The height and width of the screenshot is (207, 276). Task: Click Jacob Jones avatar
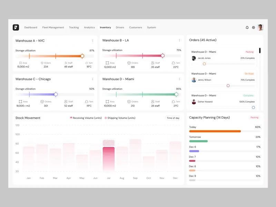194,58
